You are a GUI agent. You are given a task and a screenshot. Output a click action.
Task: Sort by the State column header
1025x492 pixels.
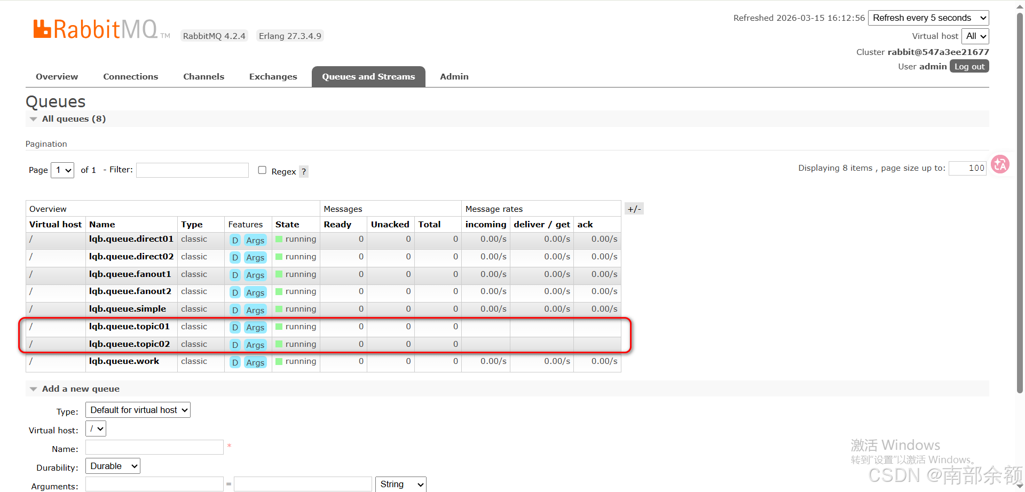pos(287,225)
